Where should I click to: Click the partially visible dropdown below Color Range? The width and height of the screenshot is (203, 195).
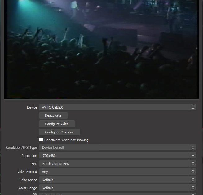tap(115, 194)
